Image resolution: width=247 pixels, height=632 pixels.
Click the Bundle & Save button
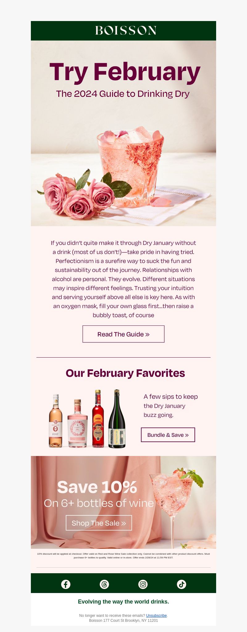(x=168, y=435)
